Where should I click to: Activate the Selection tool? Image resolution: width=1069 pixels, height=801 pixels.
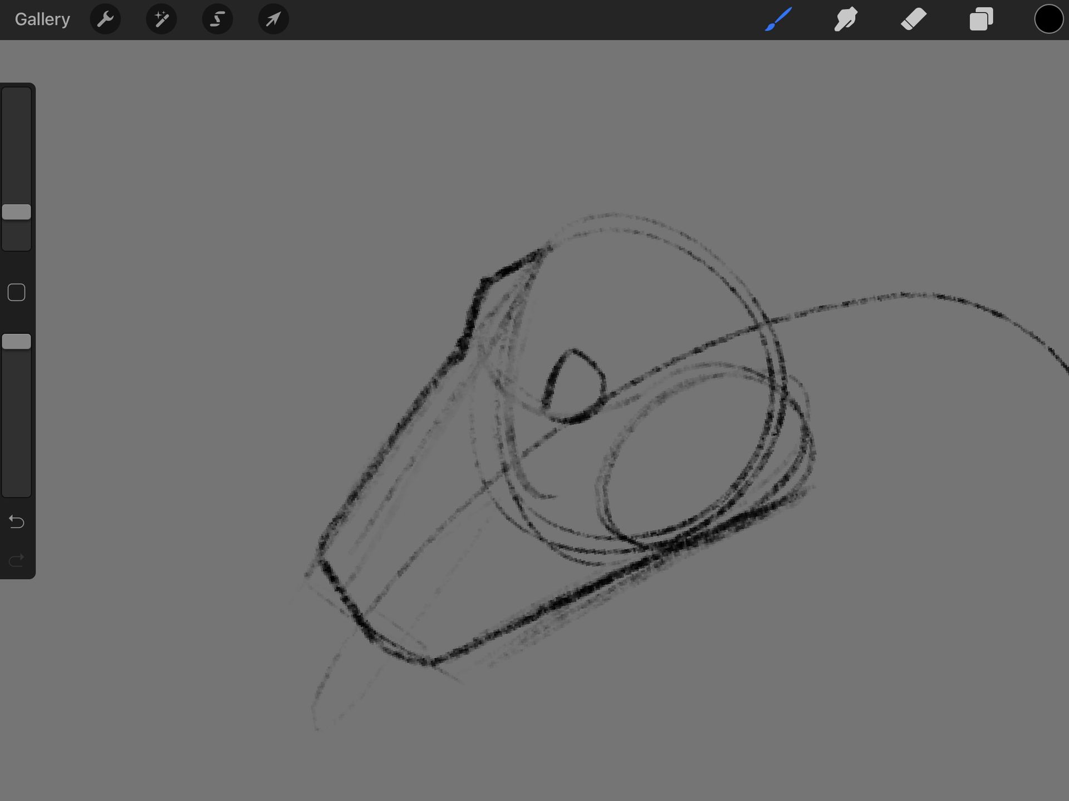pyautogui.click(x=217, y=19)
